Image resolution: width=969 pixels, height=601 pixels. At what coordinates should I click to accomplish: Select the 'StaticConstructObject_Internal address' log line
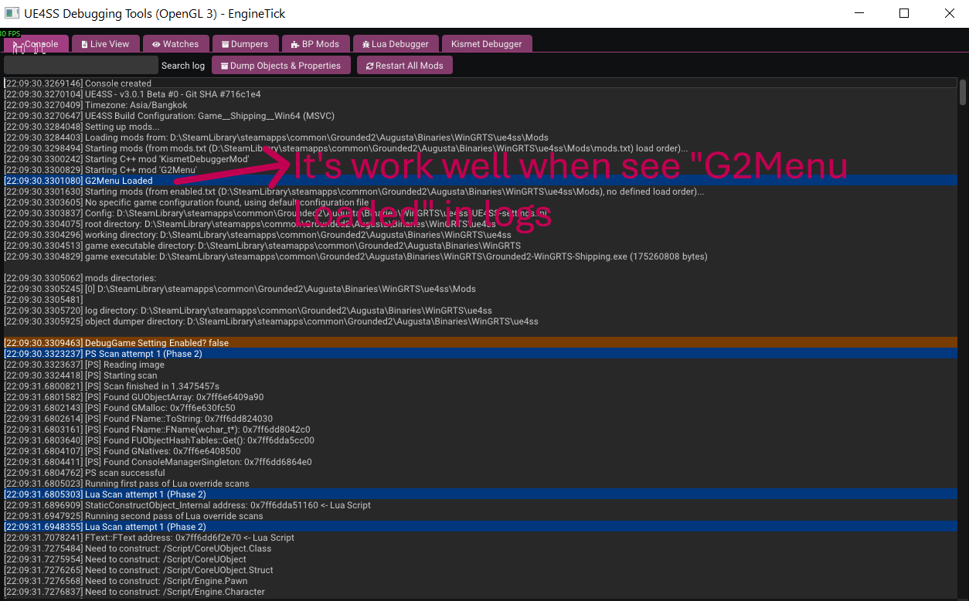480,505
